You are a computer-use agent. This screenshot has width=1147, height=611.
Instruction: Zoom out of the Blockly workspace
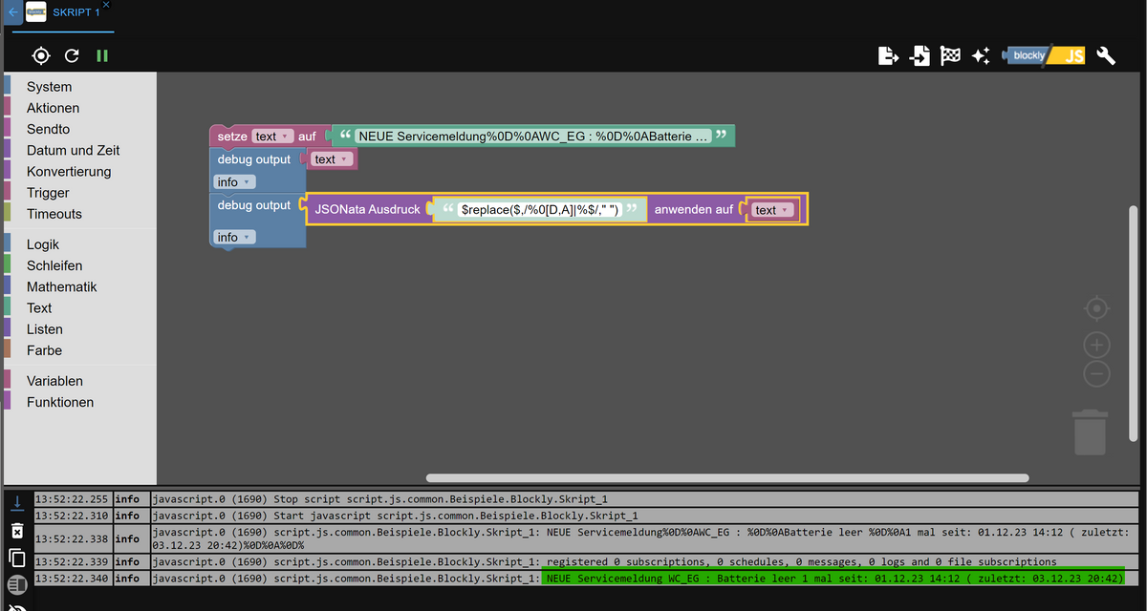[1096, 374]
